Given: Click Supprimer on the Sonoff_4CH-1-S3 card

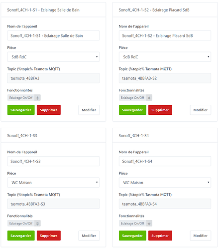Looking at the screenshot, I should click(x=49, y=236).
